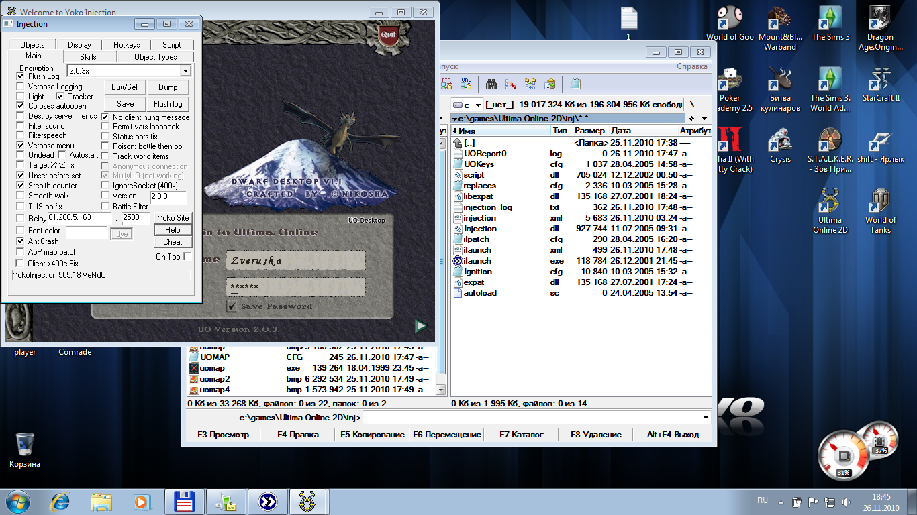Click the Quit shield in game window
This screenshot has width=917, height=515.
pyautogui.click(x=387, y=35)
